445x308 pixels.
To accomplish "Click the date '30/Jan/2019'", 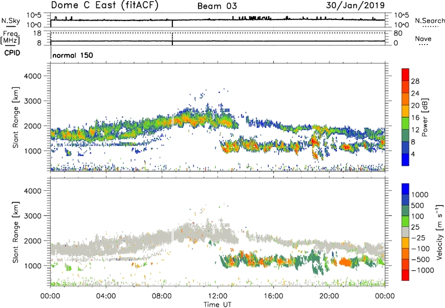I will click(x=355, y=5).
